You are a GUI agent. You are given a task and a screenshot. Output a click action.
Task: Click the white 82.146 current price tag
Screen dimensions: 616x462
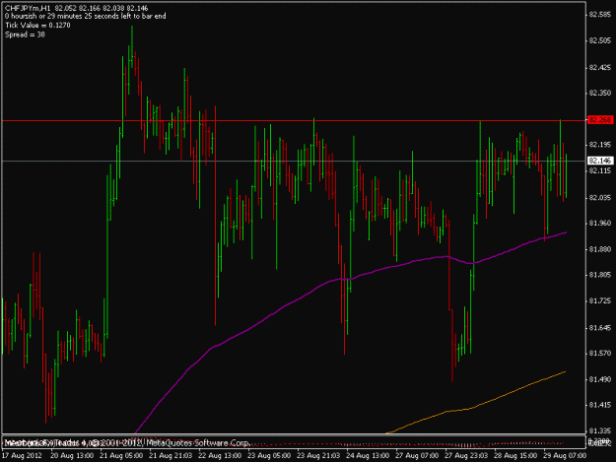(x=600, y=161)
